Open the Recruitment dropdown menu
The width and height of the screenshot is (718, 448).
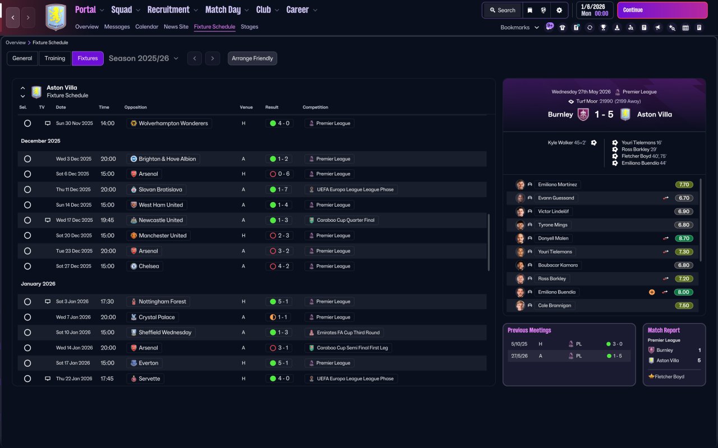[173, 10]
